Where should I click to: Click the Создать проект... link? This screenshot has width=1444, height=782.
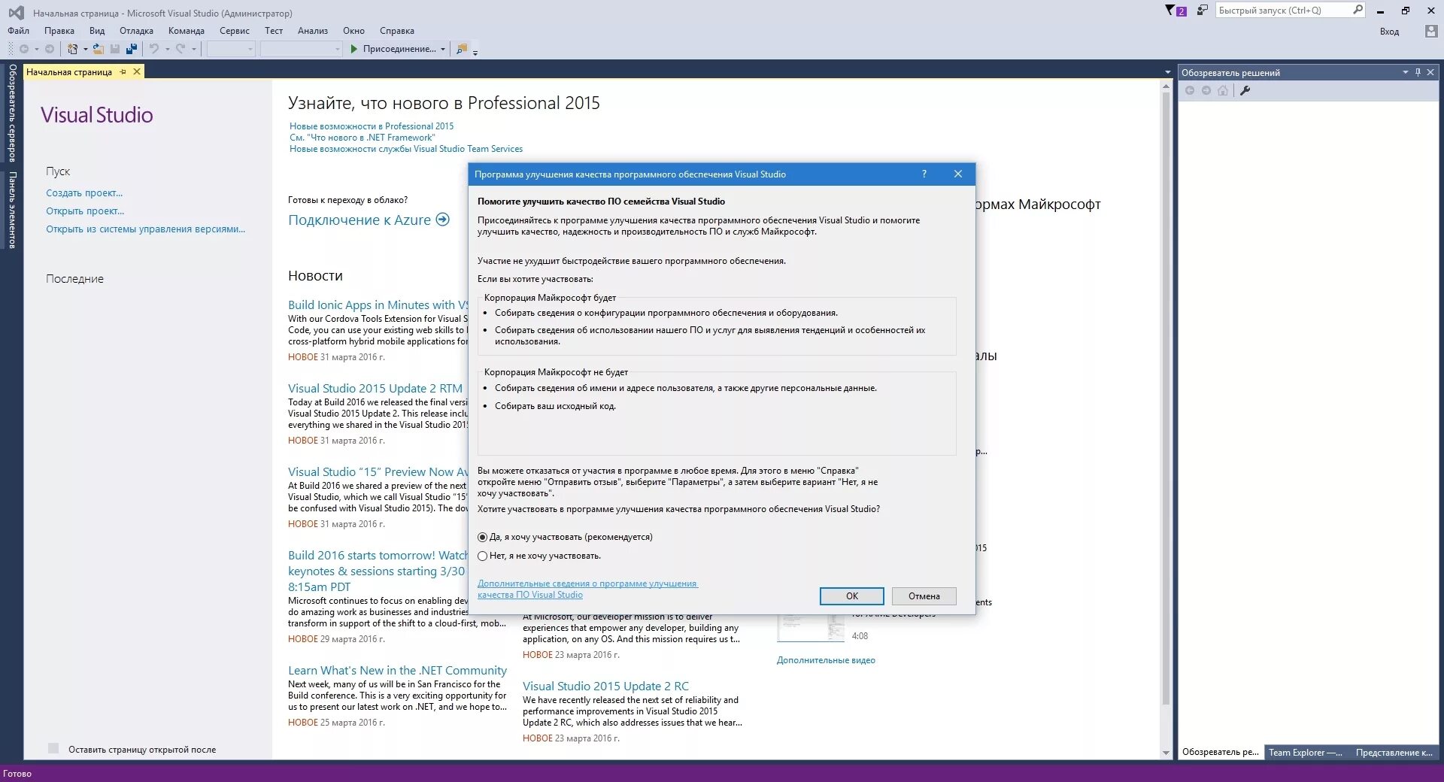pos(84,193)
